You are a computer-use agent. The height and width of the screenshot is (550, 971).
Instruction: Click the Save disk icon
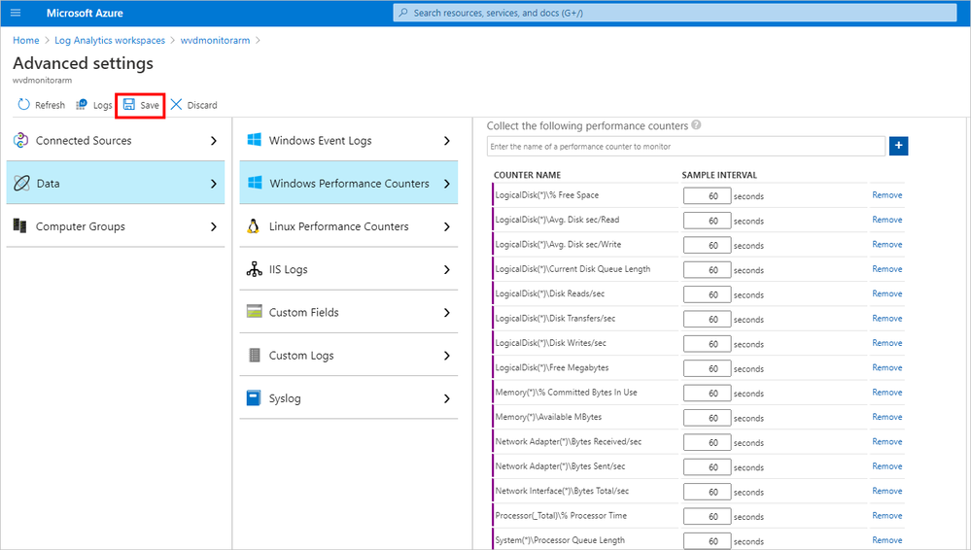pyautogui.click(x=129, y=105)
